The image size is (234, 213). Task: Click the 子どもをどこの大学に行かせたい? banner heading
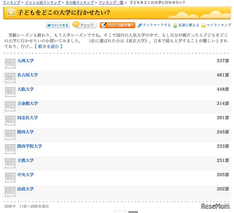64,12
